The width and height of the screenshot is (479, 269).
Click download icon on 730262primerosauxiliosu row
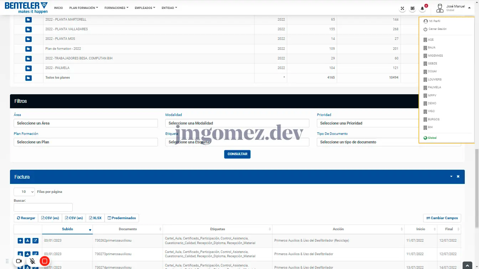pos(27,241)
